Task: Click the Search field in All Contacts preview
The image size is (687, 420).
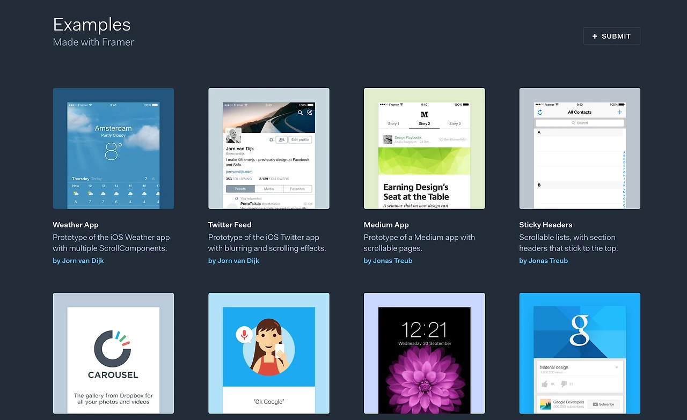Action: point(580,123)
